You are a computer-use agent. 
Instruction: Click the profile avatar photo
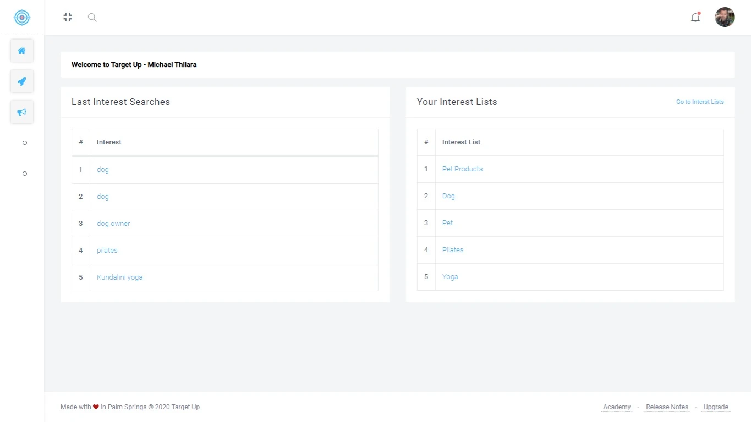coord(724,17)
